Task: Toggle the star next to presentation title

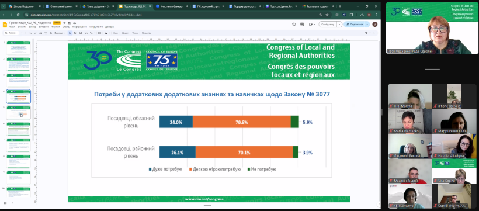Action: pyautogui.click(x=65, y=23)
